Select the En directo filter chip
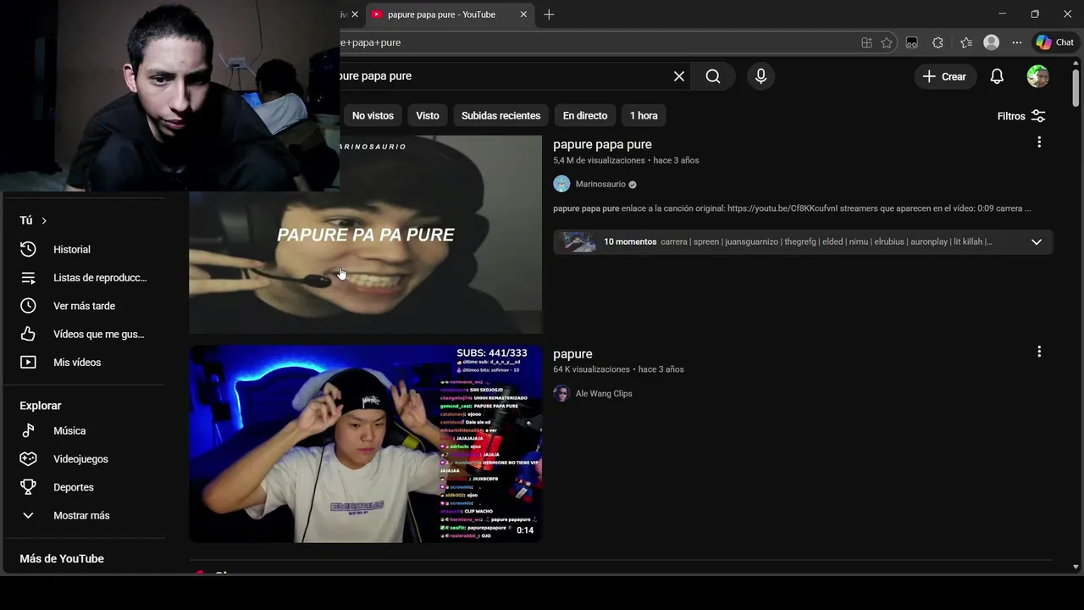 [585, 115]
